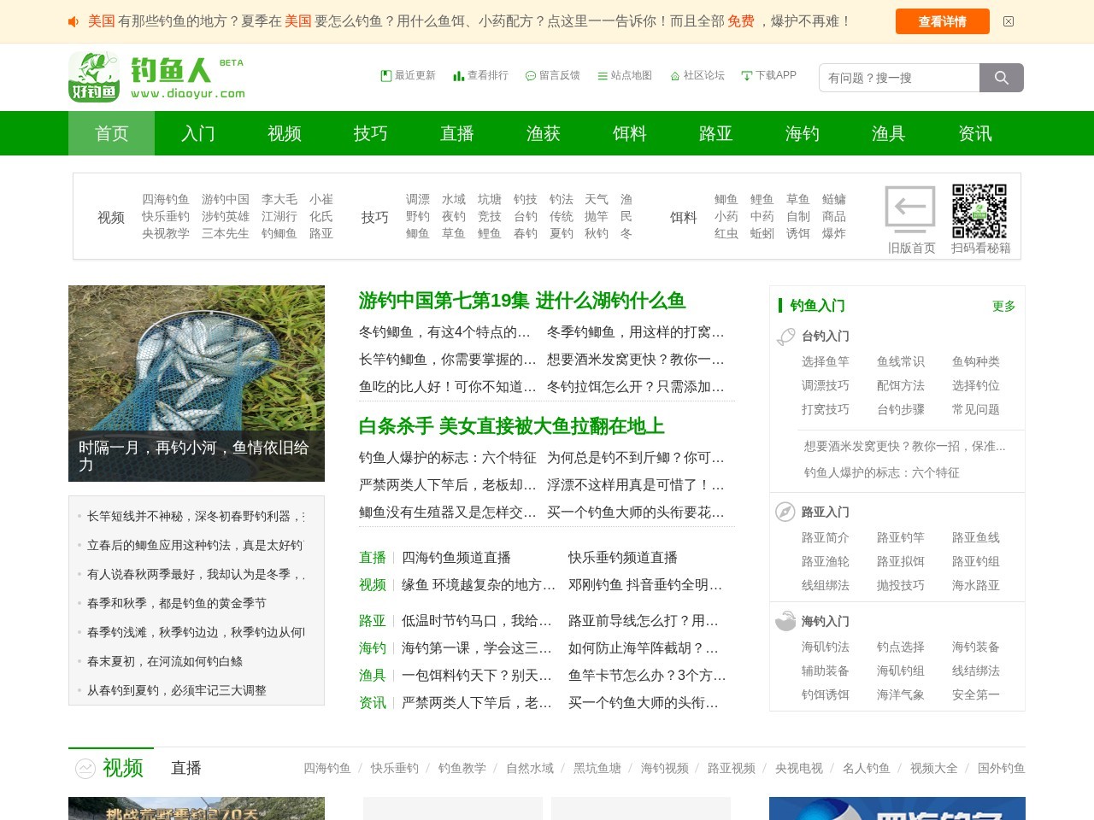
Task: Open 查看排行 ranking link
Action: [x=480, y=75]
